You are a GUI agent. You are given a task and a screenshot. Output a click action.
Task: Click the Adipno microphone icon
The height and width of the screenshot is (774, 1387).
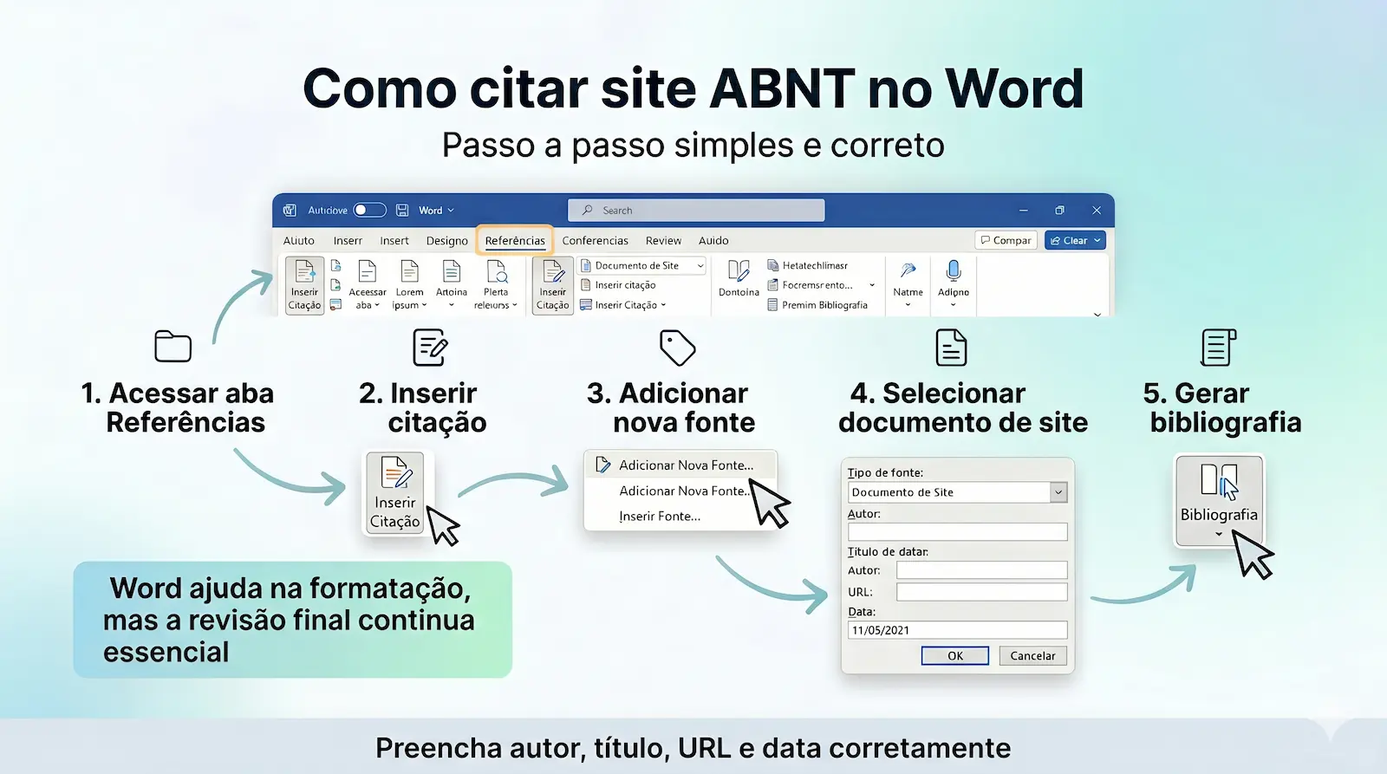pos(954,271)
